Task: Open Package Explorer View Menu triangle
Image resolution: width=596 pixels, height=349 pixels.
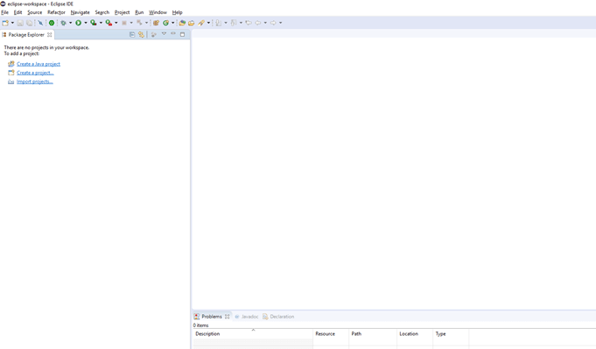Action: (164, 34)
